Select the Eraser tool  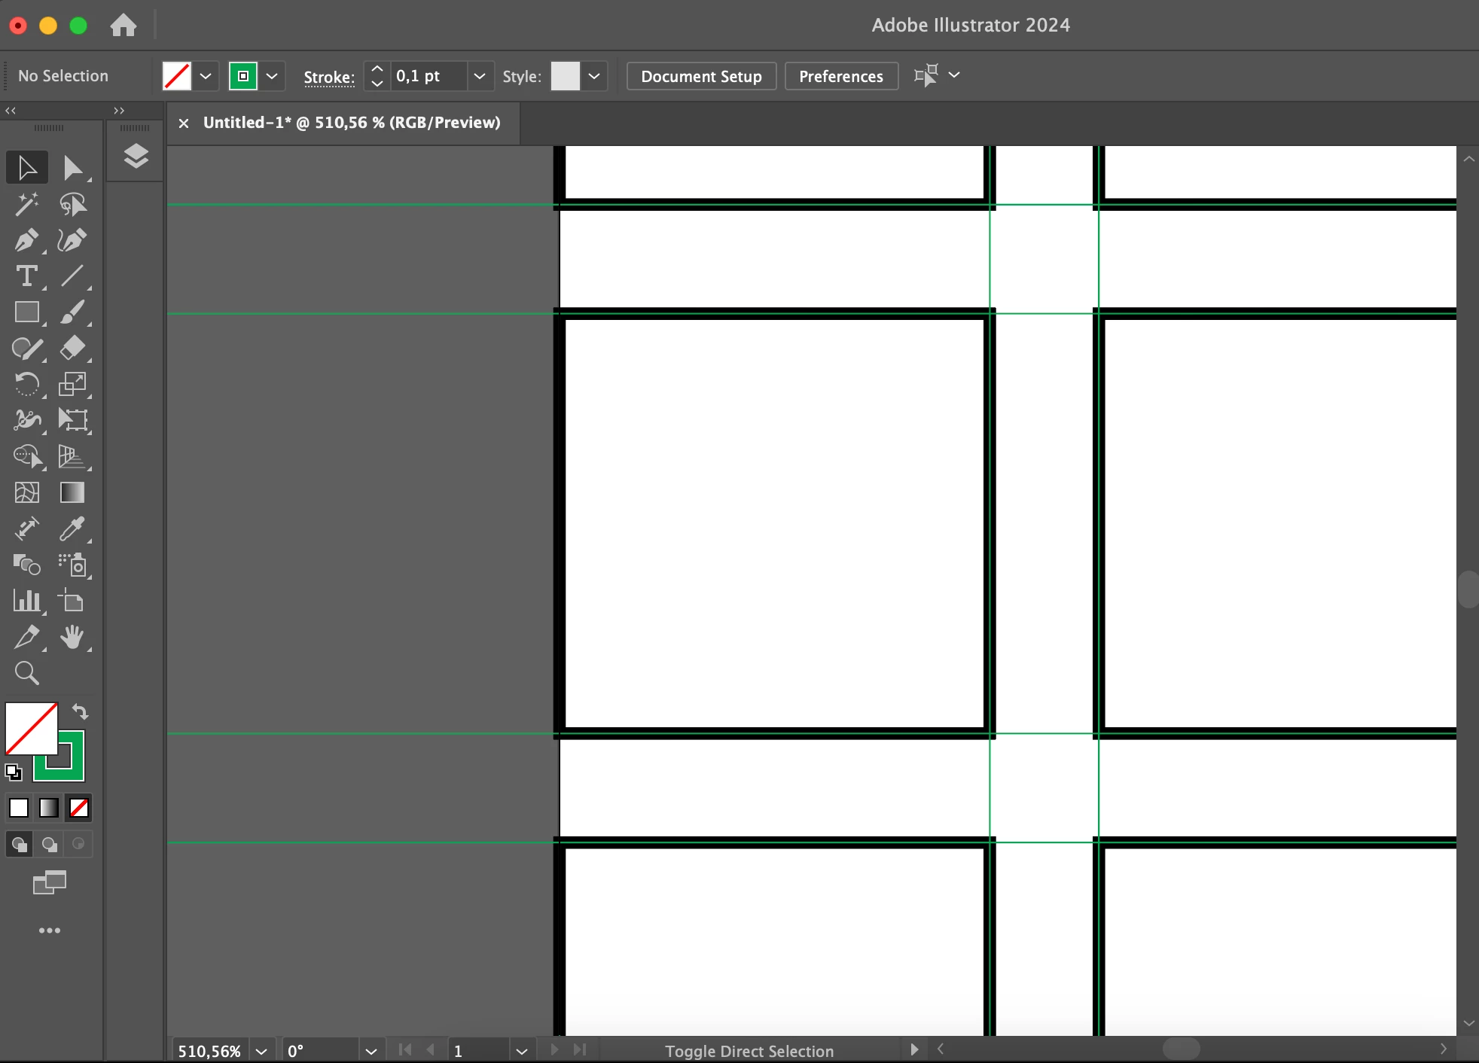(72, 348)
